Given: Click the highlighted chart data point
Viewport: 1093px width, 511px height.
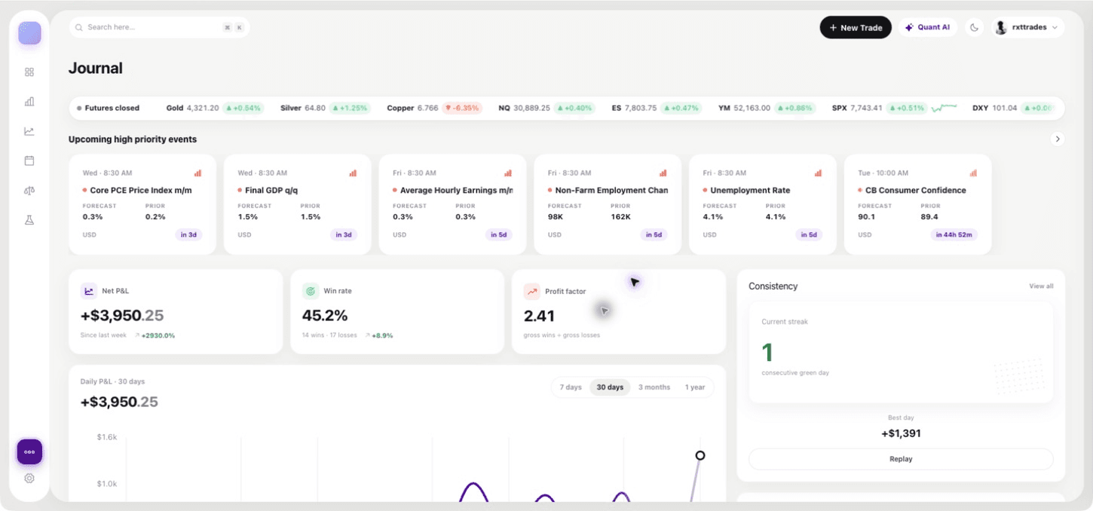Looking at the screenshot, I should (700, 455).
